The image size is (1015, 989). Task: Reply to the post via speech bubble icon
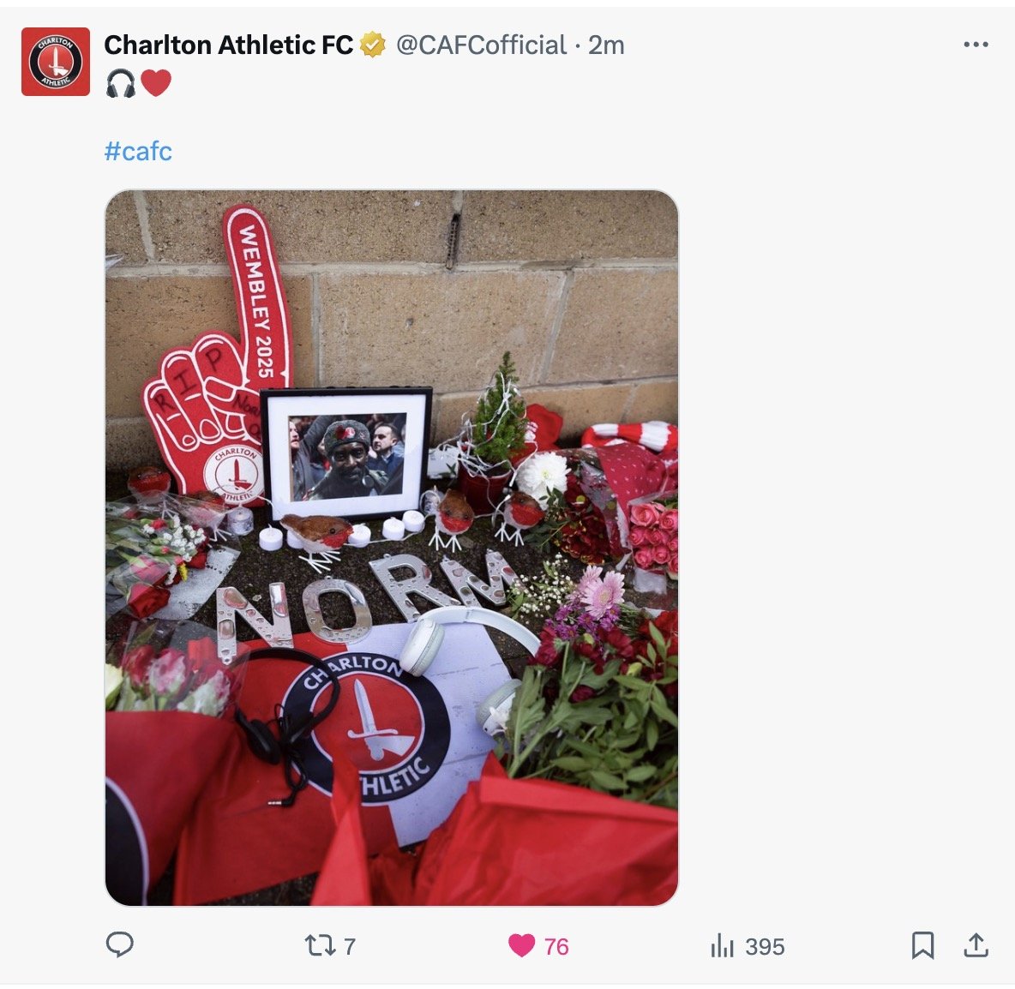(x=120, y=945)
